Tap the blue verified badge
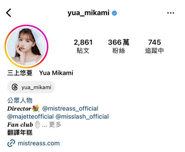 [114, 13]
